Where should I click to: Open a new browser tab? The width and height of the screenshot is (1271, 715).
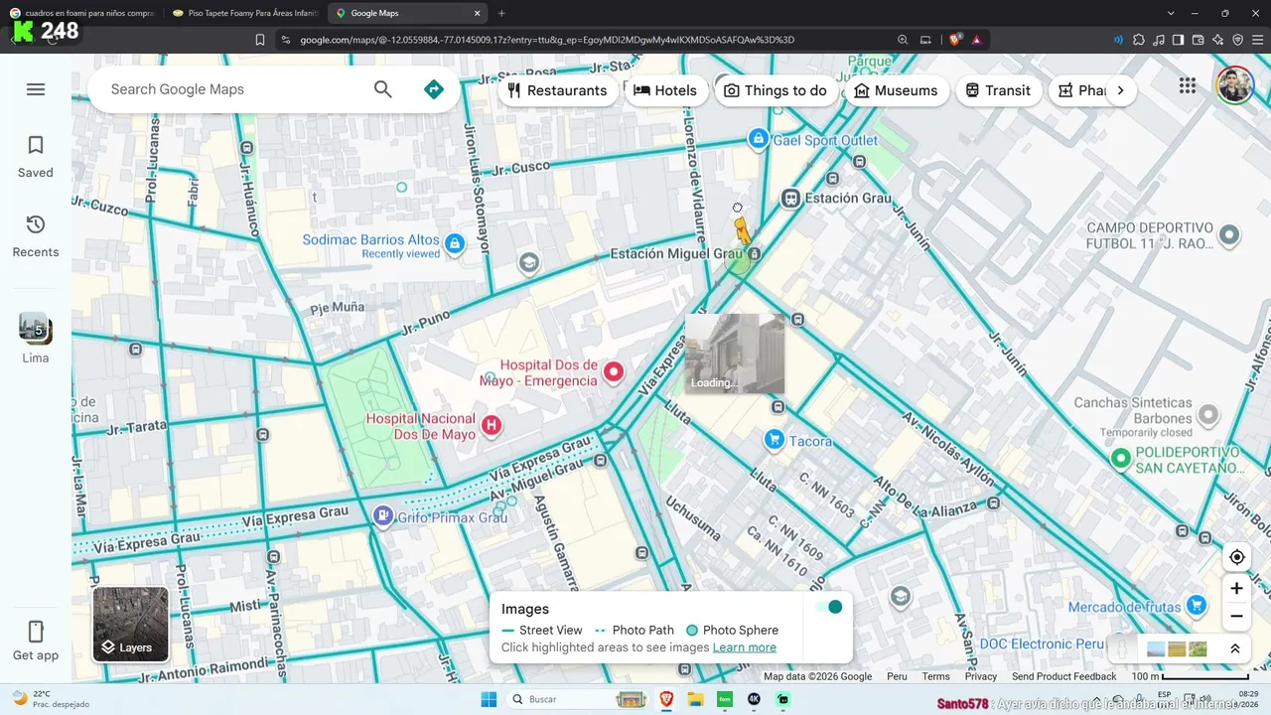[x=501, y=13]
